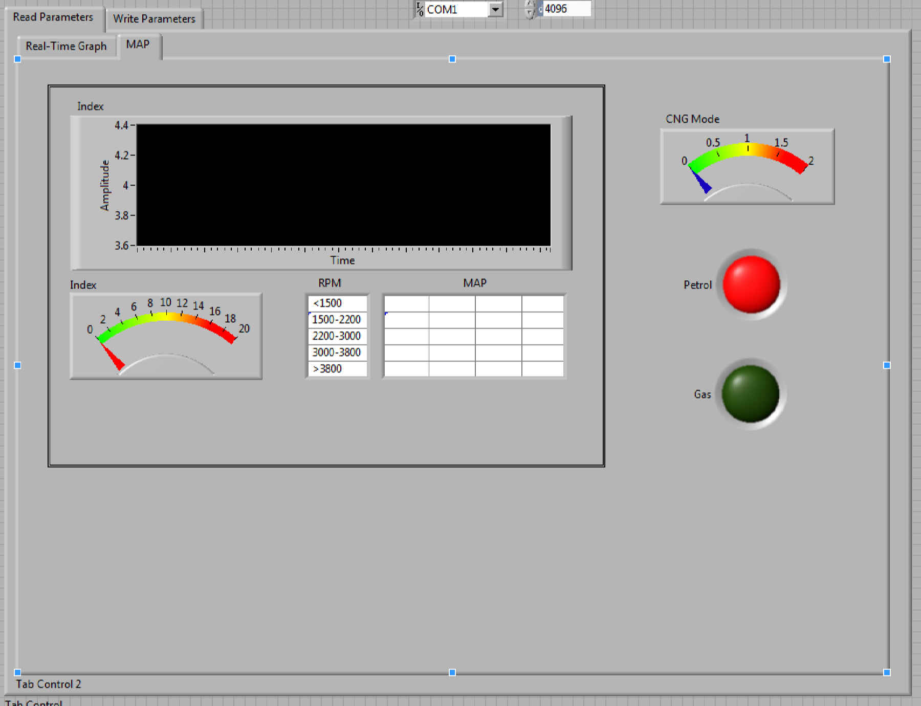Click the stepper arrows beside 4096
This screenshot has height=706, width=921.
530,9
